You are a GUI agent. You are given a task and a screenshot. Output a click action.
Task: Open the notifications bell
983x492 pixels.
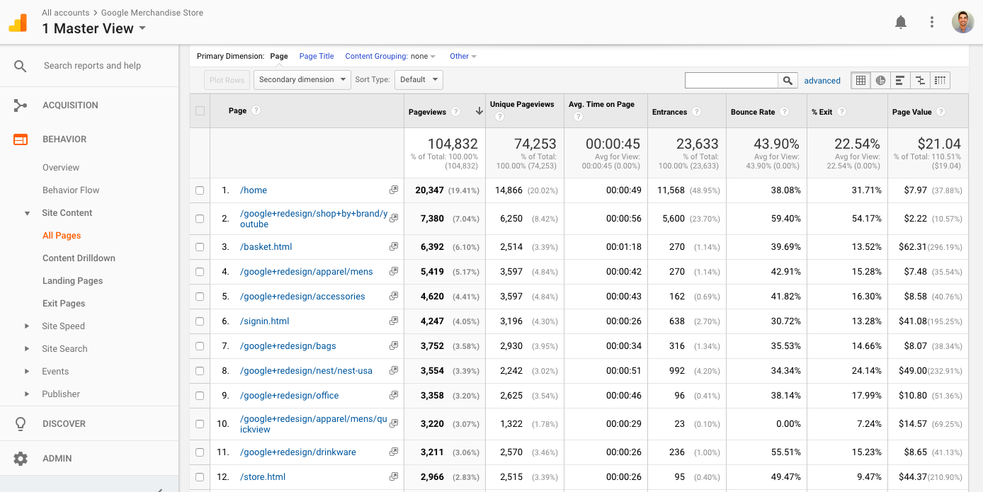[x=901, y=23]
